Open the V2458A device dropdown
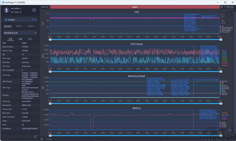The image size is (236, 141). pyautogui.click(x=36, y=20)
